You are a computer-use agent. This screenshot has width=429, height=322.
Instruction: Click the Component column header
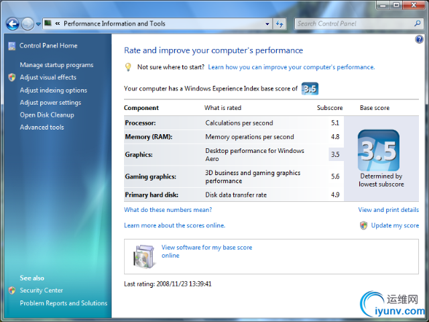click(141, 108)
